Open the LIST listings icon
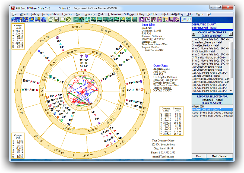Screen dimensions: 244x173 click(99, 20)
